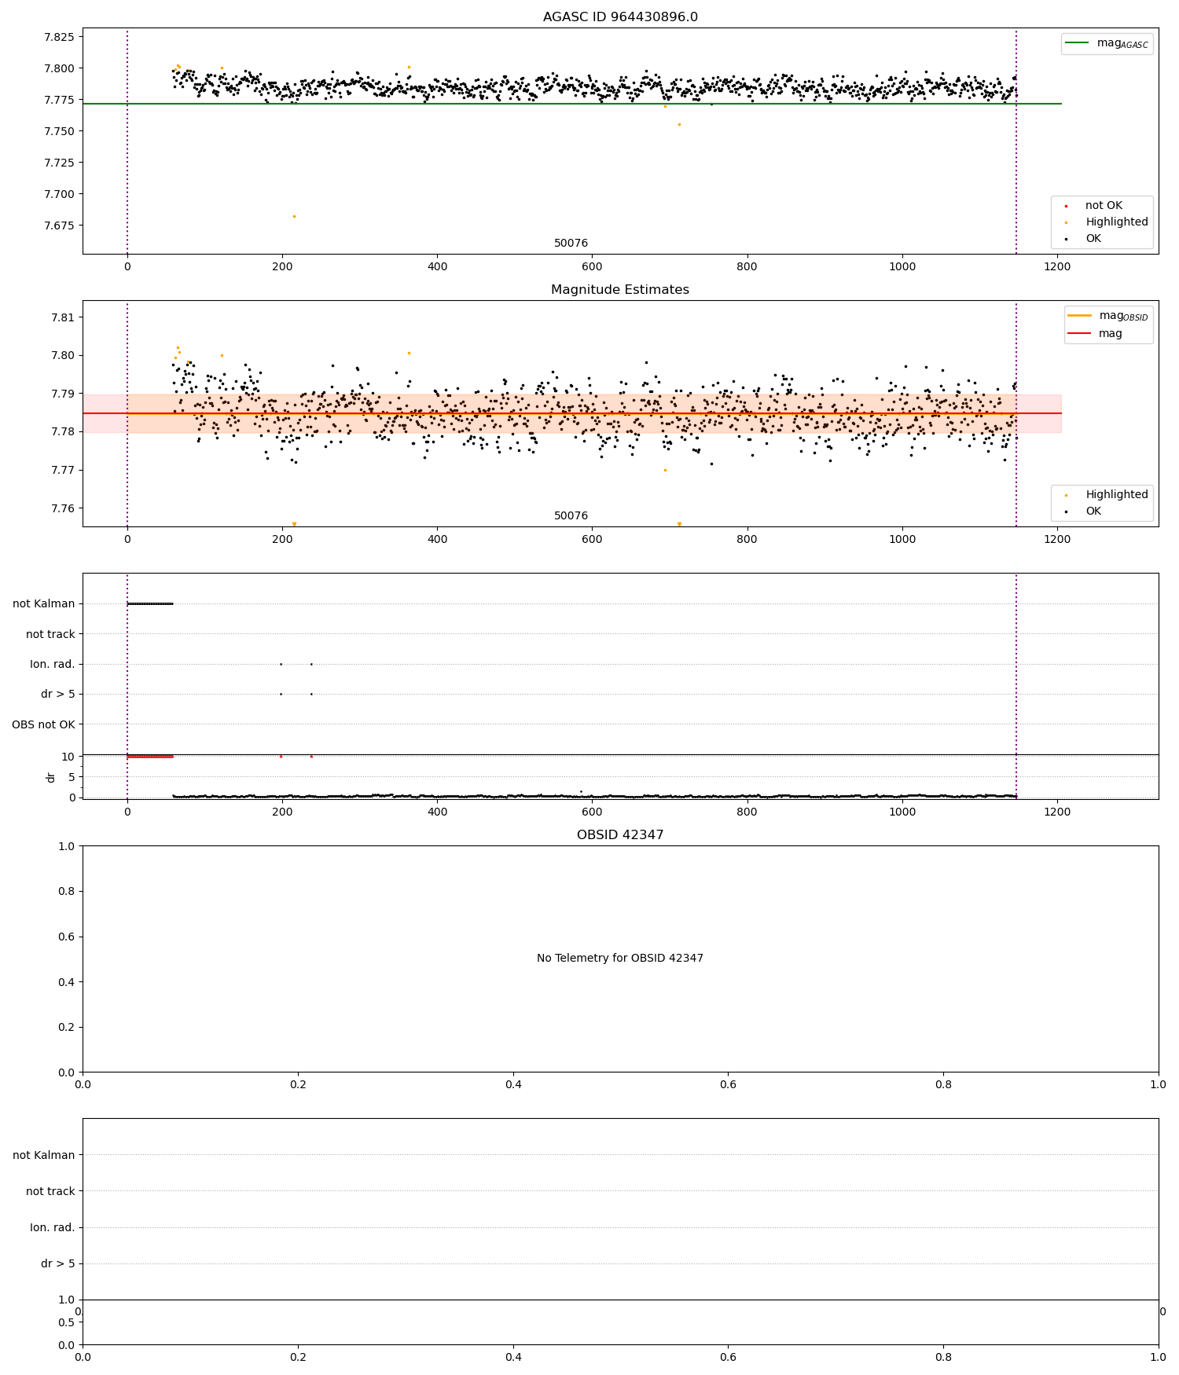Click the 'Magnitude Estimates' plot title

click(620, 290)
